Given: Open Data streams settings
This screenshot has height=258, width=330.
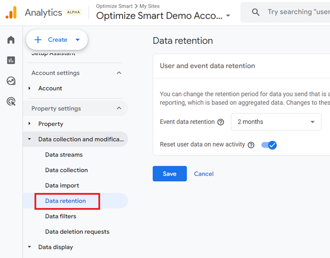Looking at the screenshot, I should (x=64, y=155).
